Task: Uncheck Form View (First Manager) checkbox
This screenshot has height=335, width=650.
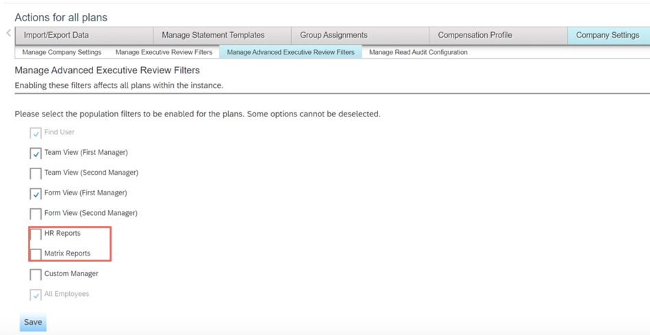Action: click(x=36, y=194)
